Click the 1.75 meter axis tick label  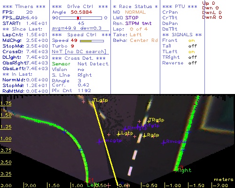(6, 103)
